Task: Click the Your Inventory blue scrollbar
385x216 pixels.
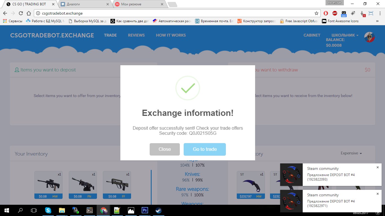Action: click(151, 187)
